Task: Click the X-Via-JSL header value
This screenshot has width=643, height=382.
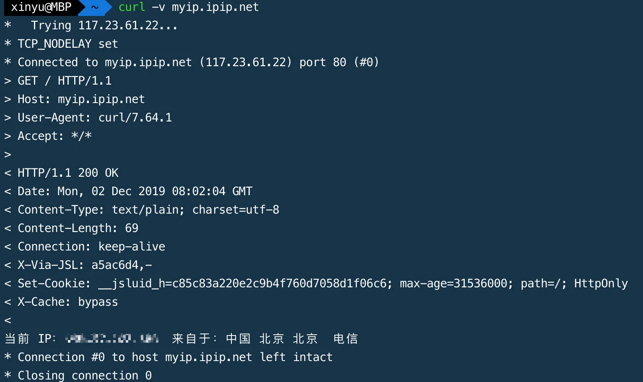Action: coord(122,265)
